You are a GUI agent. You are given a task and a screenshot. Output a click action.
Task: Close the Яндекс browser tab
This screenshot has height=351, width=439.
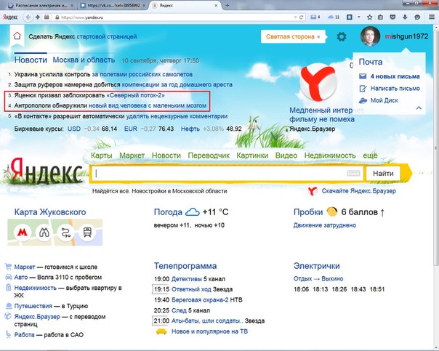tap(216, 5)
